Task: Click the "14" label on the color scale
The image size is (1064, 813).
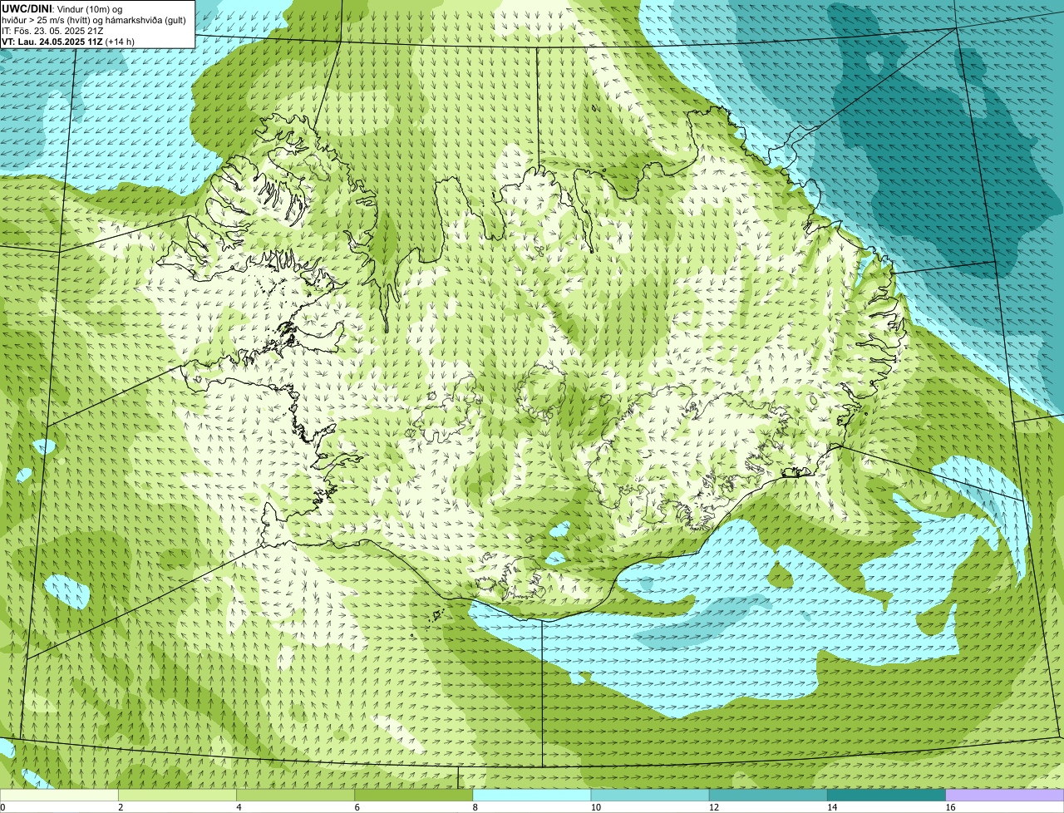Action: point(831,807)
